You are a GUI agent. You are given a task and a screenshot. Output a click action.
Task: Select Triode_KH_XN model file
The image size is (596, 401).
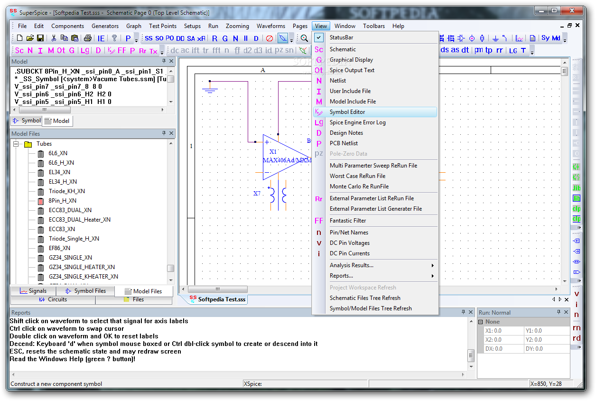67,191
